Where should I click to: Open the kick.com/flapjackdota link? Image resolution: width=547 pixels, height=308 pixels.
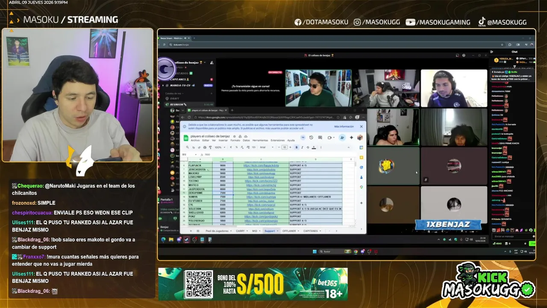261,166
